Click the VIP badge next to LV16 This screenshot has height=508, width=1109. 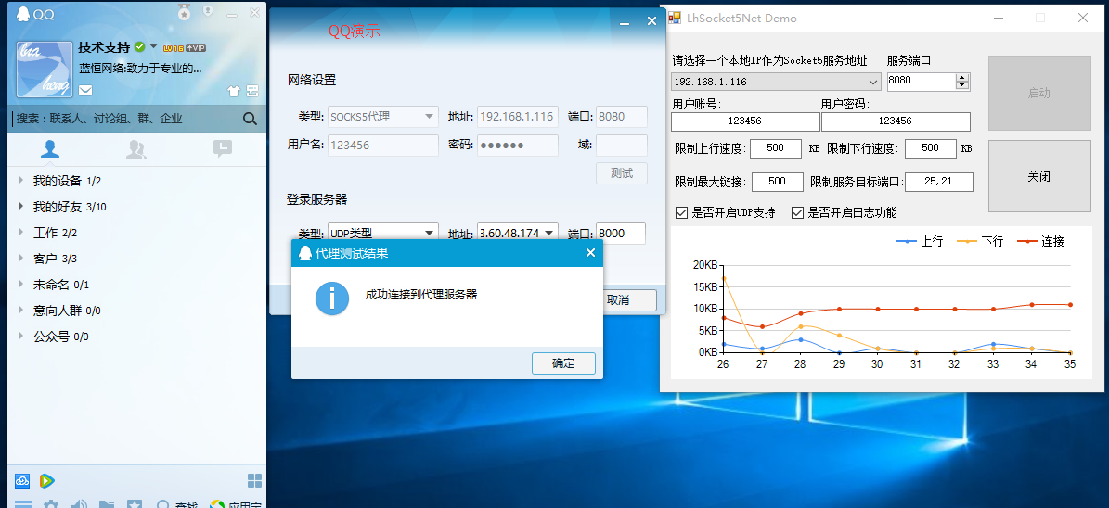pyautogui.click(x=196, y=48)
